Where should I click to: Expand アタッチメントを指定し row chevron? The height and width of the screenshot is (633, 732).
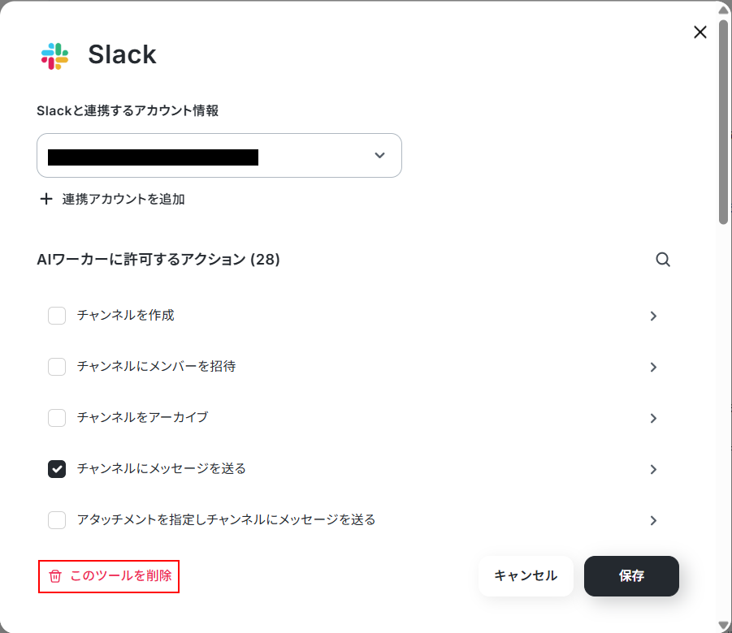coord(653,520)
